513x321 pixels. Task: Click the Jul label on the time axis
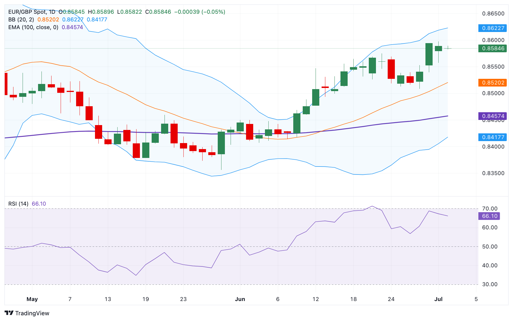(x=438, y=299)
